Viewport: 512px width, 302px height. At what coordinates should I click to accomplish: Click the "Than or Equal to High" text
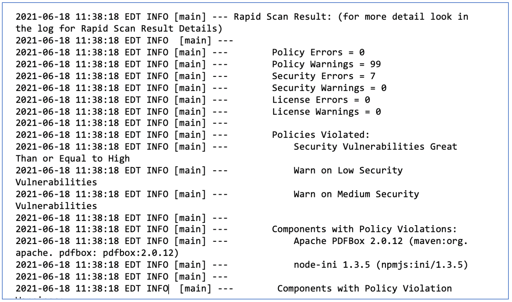(73, 158)
